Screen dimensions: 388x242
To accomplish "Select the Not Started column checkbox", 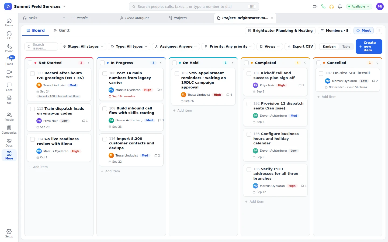I will click(x=30, y=63).
